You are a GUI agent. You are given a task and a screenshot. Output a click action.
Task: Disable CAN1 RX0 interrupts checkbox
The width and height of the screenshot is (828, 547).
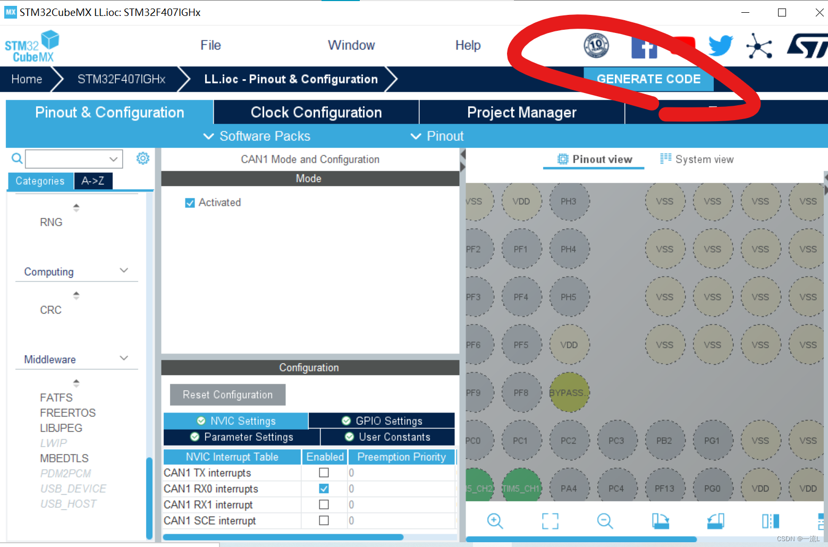pos(324,489)
